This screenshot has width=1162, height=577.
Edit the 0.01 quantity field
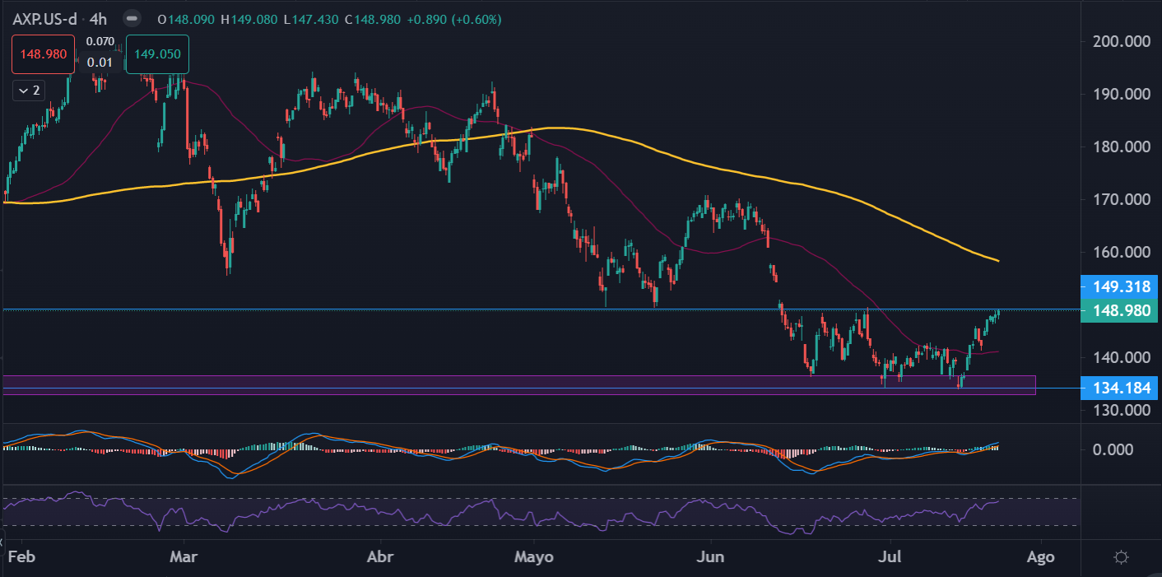point(100,63)
